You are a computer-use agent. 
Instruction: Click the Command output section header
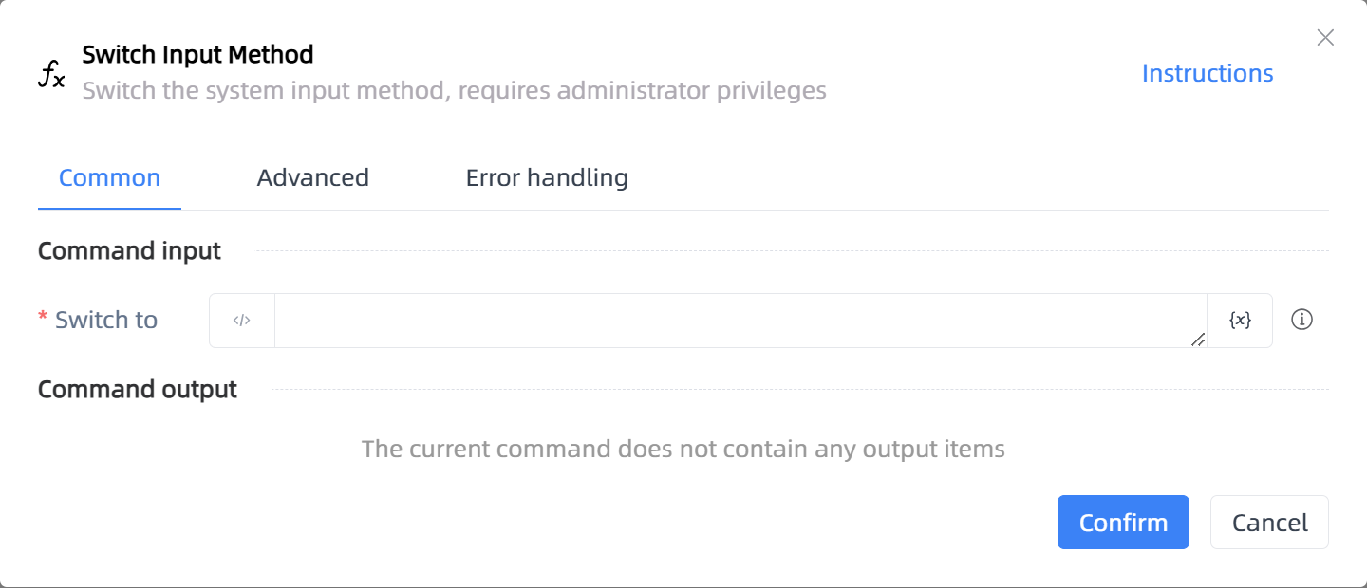pos(138,390)
